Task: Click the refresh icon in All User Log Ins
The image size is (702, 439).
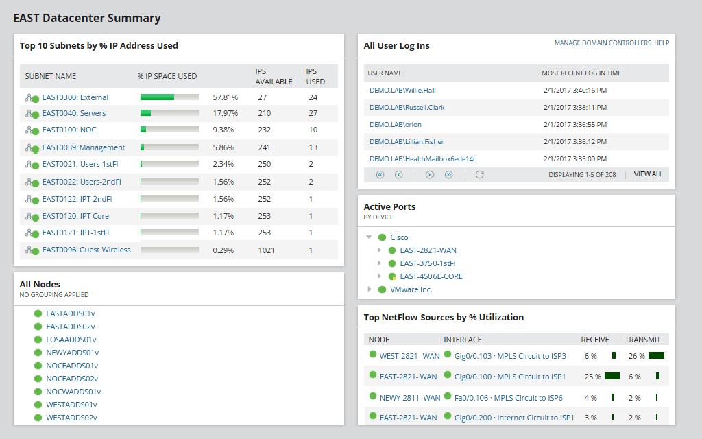Action: pyautogui.click(x=479, y=175)
